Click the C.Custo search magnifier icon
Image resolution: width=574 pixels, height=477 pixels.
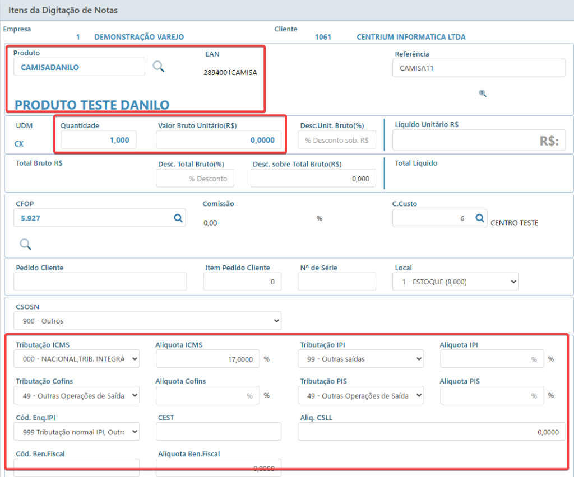[480, 218]
